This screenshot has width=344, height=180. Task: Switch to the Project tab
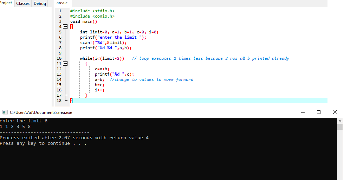[x=6, y=3]
